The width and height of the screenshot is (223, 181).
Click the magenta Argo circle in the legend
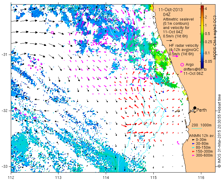click(182, 65)
